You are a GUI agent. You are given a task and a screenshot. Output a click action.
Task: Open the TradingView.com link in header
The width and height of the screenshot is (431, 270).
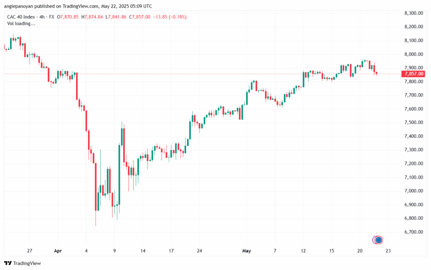pos(80,6)
